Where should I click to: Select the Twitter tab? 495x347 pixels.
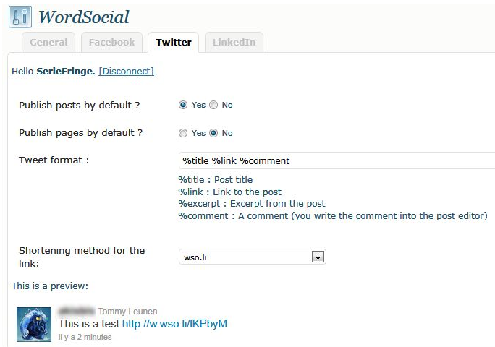[174, 42]
